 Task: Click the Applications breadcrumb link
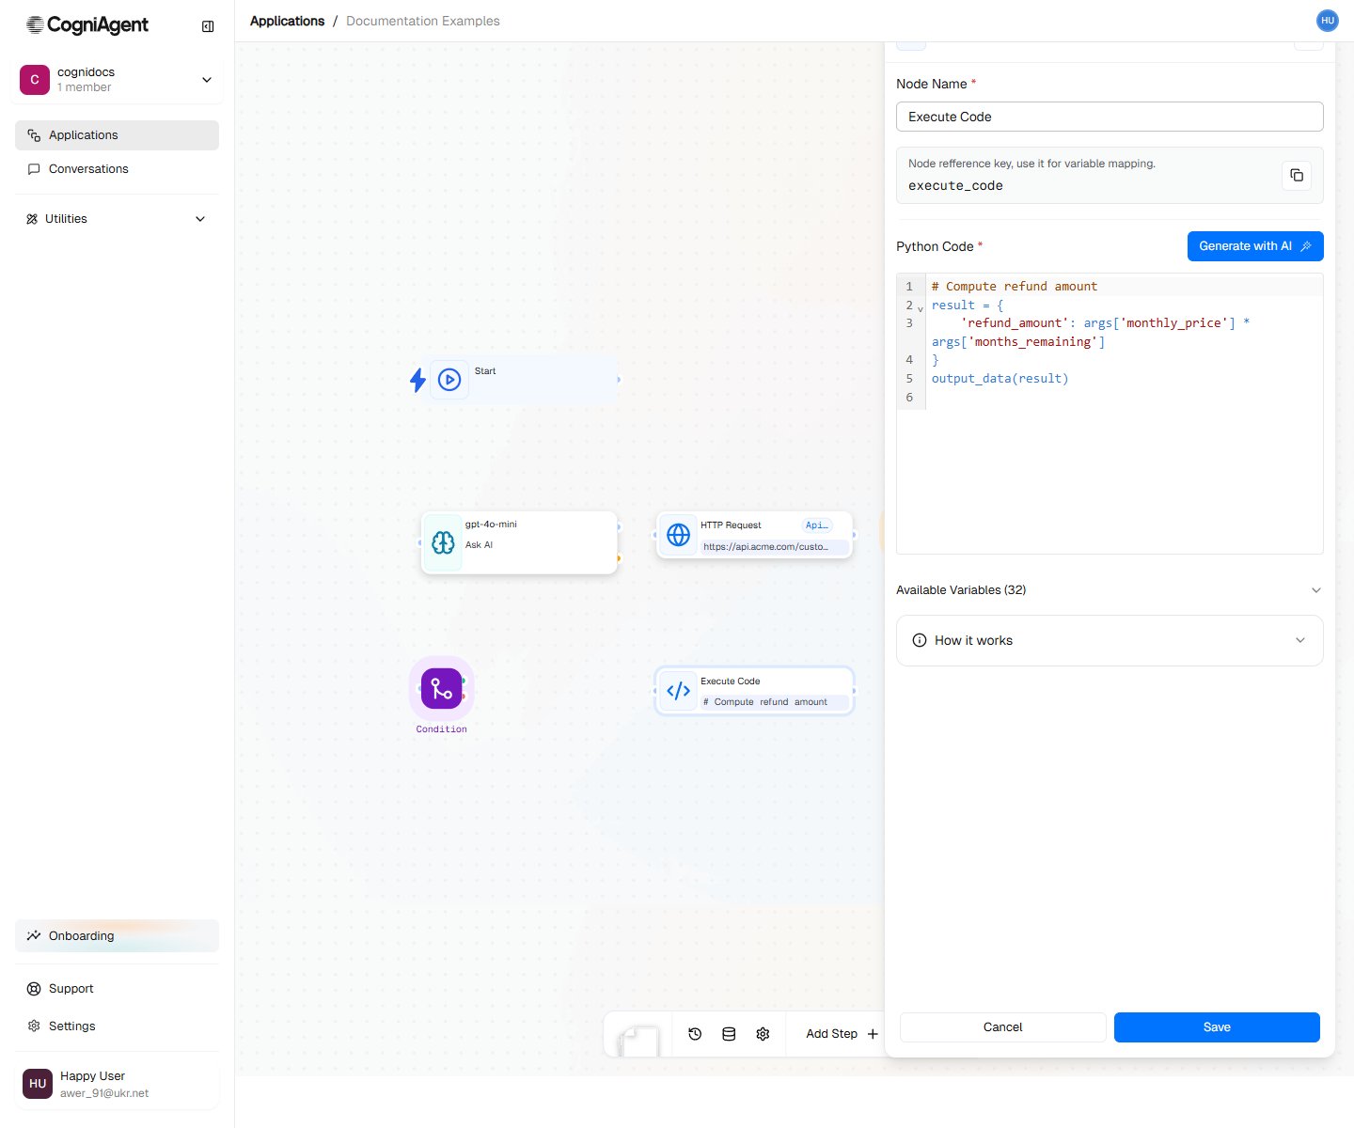pyautogui.click(x=287, y=21)
